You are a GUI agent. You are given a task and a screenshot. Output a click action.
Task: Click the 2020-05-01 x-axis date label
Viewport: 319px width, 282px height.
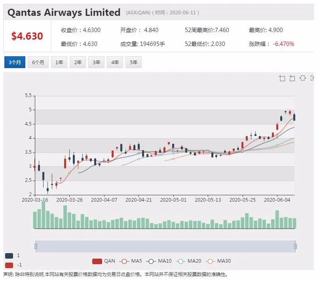pyautogui.click(x=173, y=200)
